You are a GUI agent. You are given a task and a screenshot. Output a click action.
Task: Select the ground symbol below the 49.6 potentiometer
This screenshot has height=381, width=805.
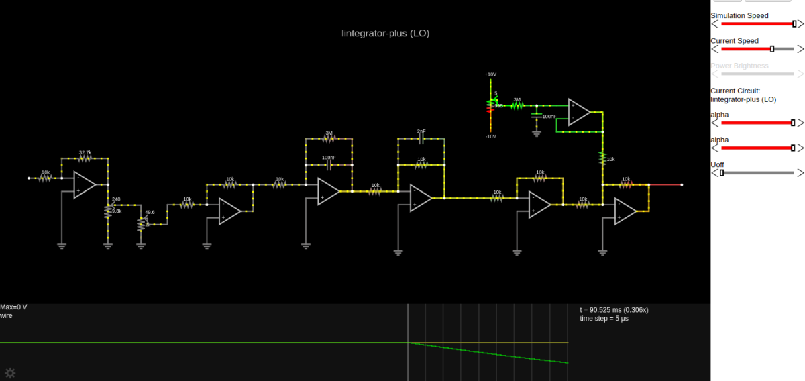coord(141,246)
